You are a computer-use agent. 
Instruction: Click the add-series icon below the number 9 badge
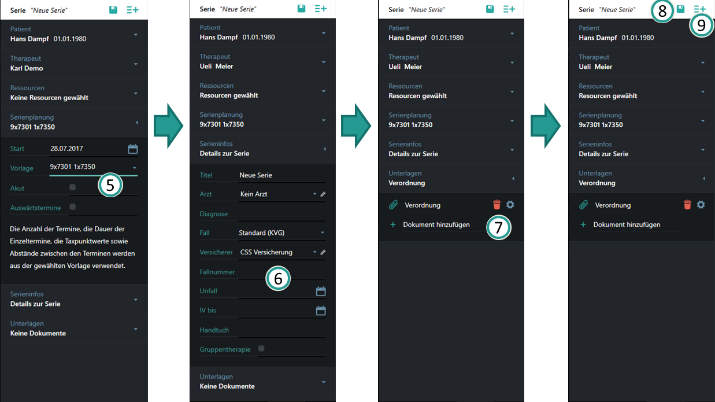(x=700, y=9)
